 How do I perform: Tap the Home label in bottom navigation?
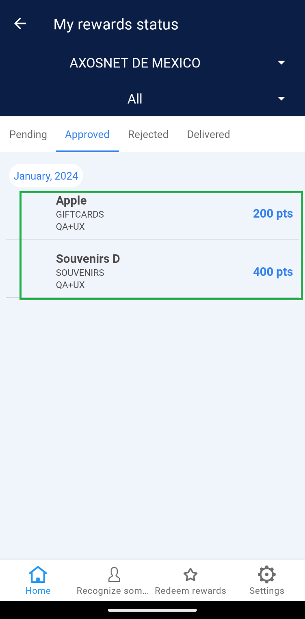(x=38, y=591)
